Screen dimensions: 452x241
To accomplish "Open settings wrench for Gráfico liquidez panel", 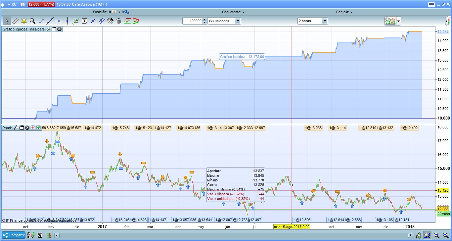I will point(48,29).
